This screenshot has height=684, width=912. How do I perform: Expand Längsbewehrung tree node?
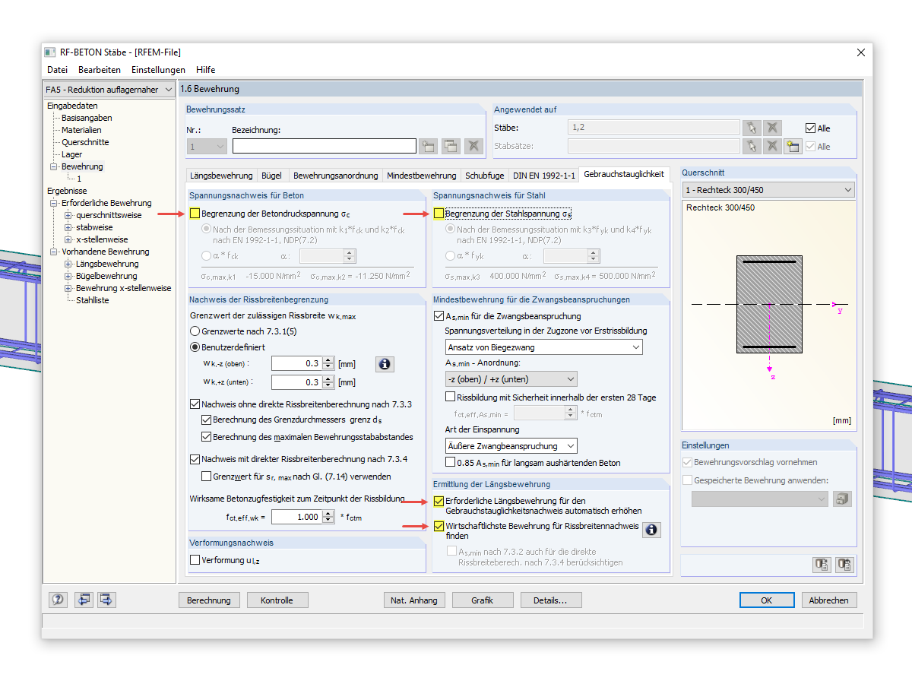pos(68,264)
